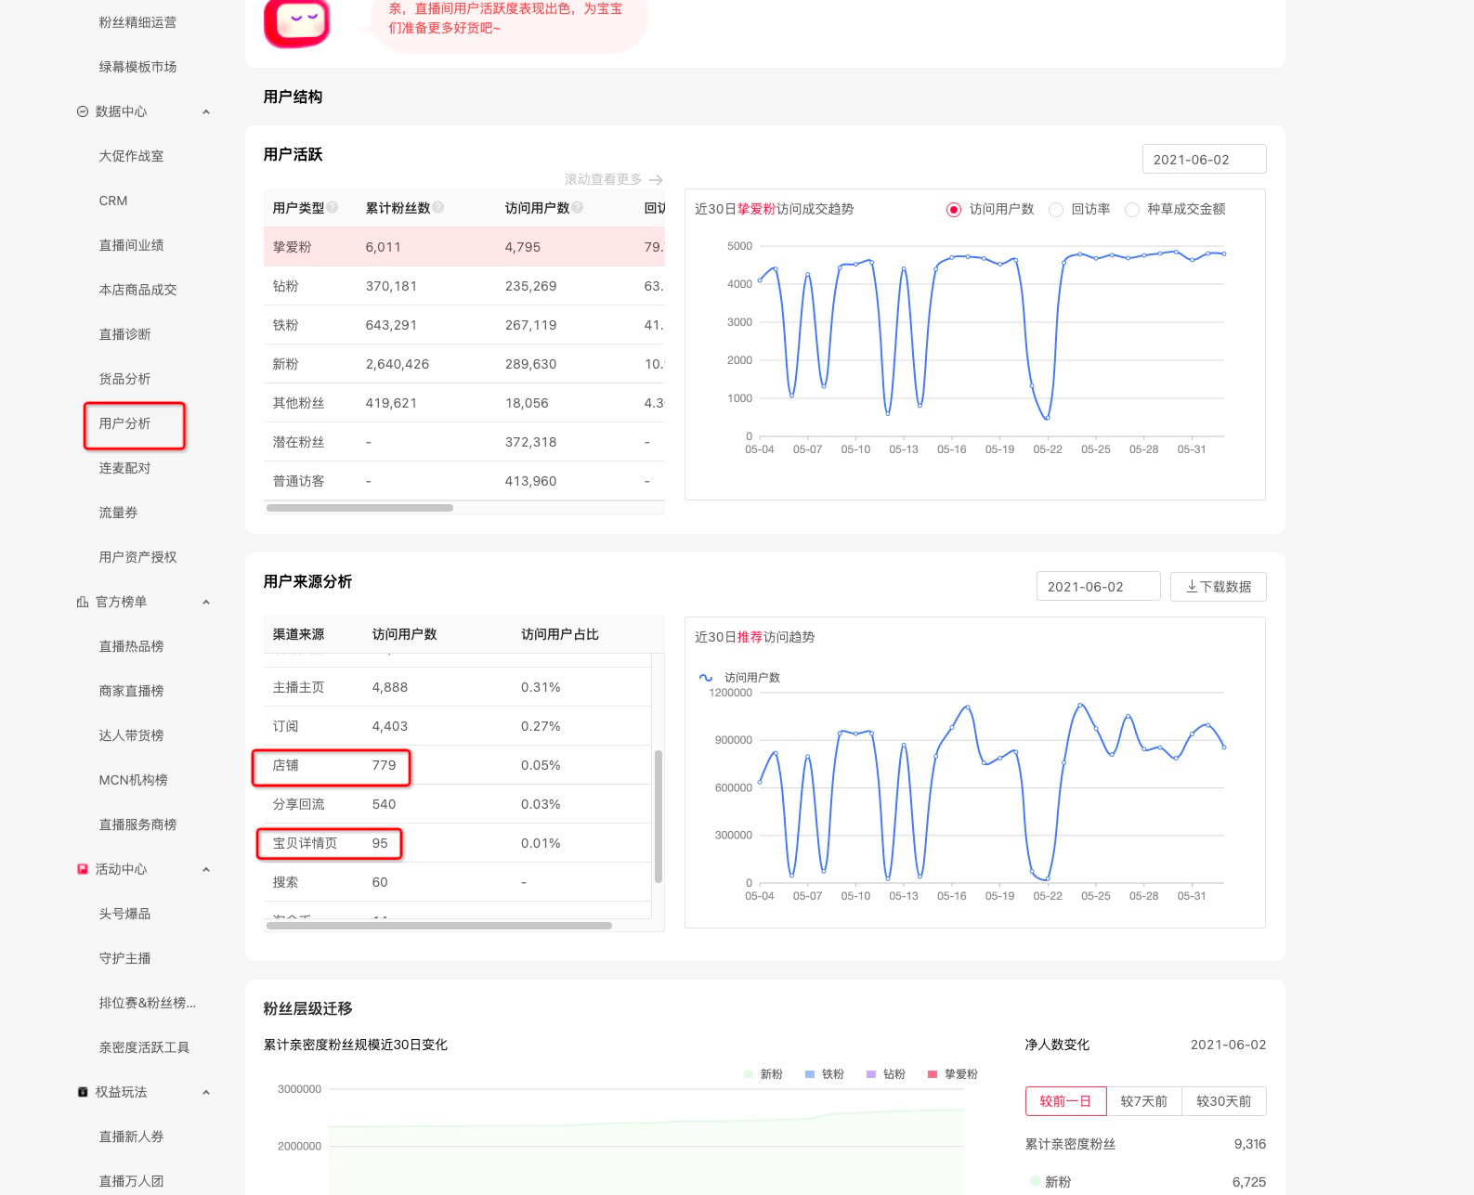Click the 活动中心 red sidebar icon
The height and width of the screenshot is (1195, 1474).
[x=83, y=869]
